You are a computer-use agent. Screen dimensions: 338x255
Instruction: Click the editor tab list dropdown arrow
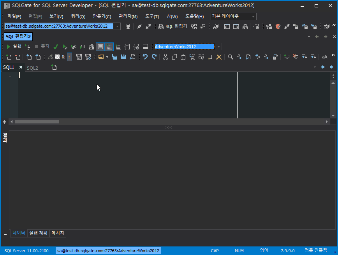[x=315, y=67]
